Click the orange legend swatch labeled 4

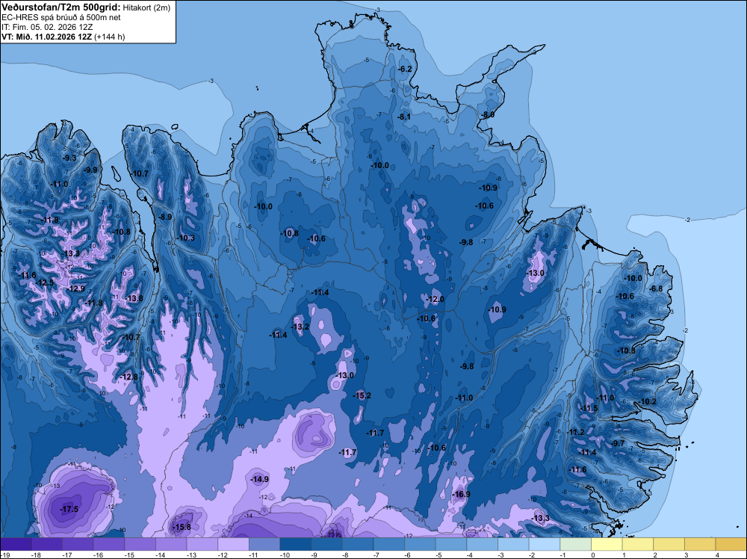731,544
